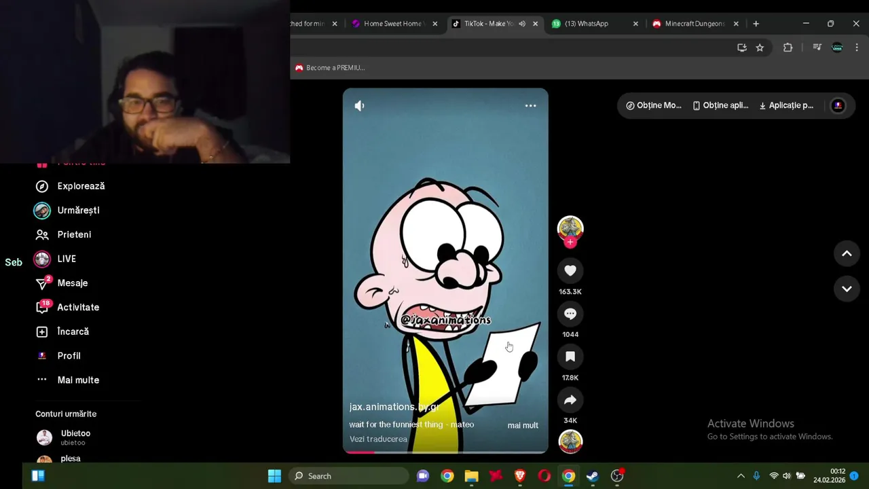Open Opera browser from the taskbar

544,476
